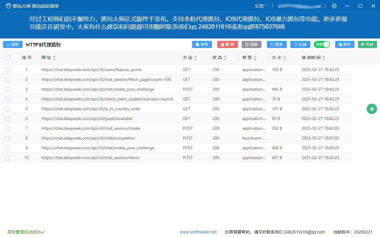The width and height of the screenshot is (380, 237).
Task: Open the settings gear in title bar
Action: [334, 6]
